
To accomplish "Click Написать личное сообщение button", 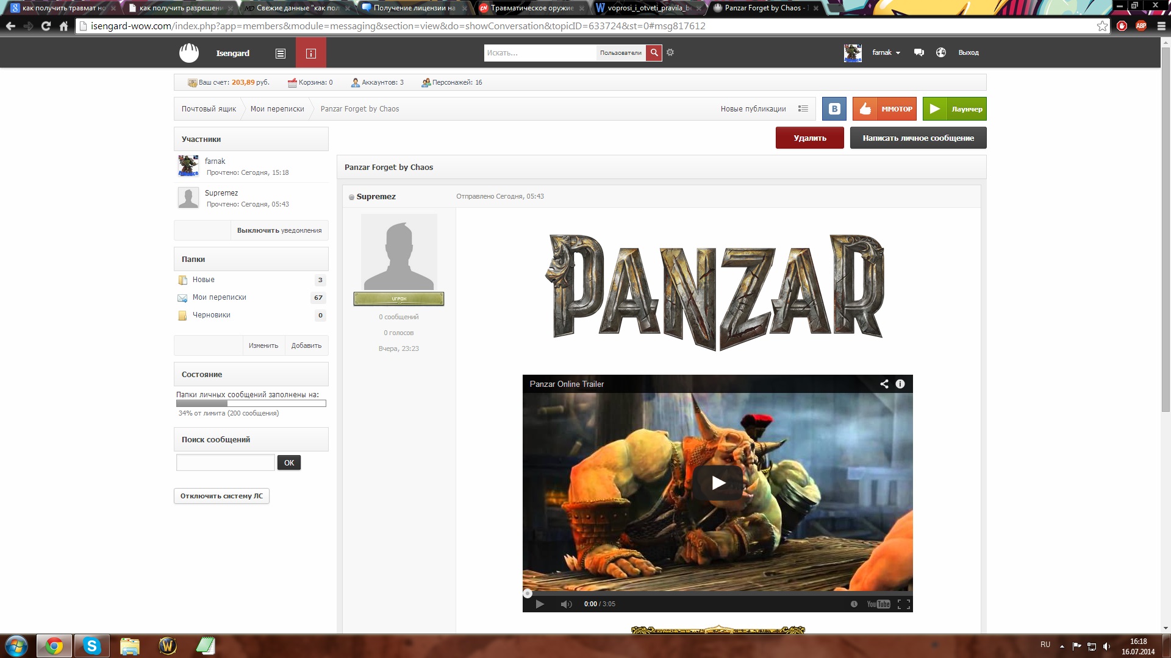I will pos(918,138).
